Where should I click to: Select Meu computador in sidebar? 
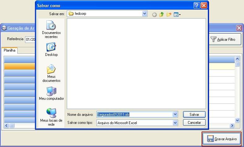pyautogui.click(x=51, y=94)
